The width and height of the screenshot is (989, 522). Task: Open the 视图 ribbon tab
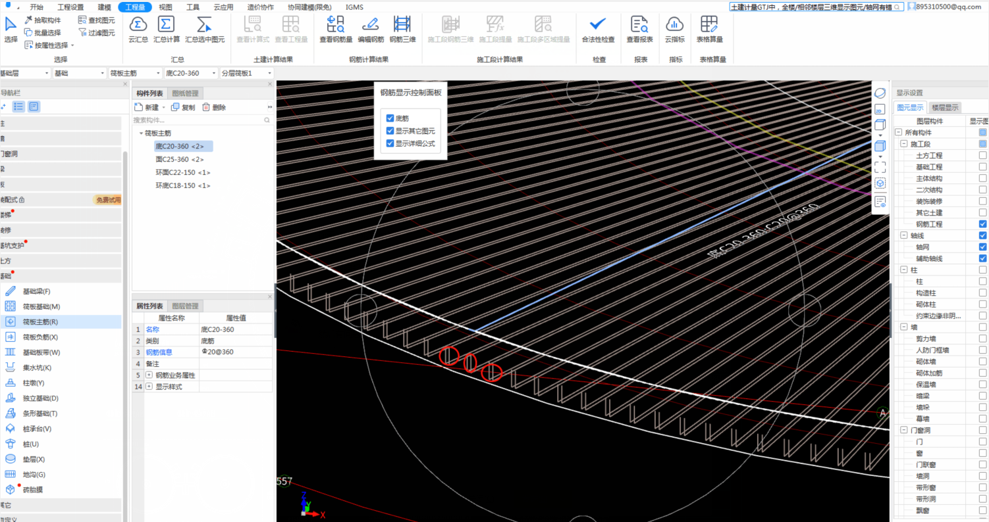165,7
